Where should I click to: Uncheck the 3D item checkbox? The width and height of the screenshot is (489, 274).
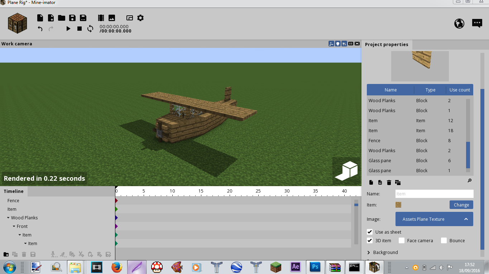pyautogui.click(x=370, y=240)
